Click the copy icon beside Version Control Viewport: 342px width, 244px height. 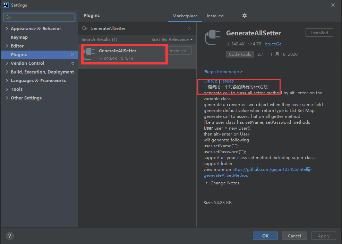pyautogui.click(x=72, y=63)
